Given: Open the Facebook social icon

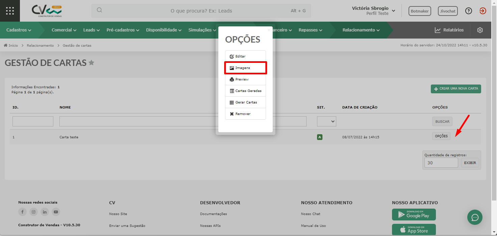Looking at the screenshot, I should pos(22,212).
